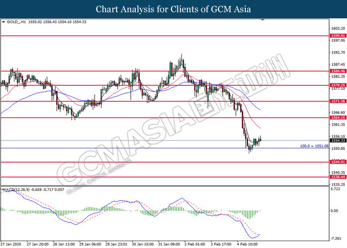Click the MACD(12,26,9) indicator label
Image resolution: width=347 pixels, height=248 pixels.
16,190
